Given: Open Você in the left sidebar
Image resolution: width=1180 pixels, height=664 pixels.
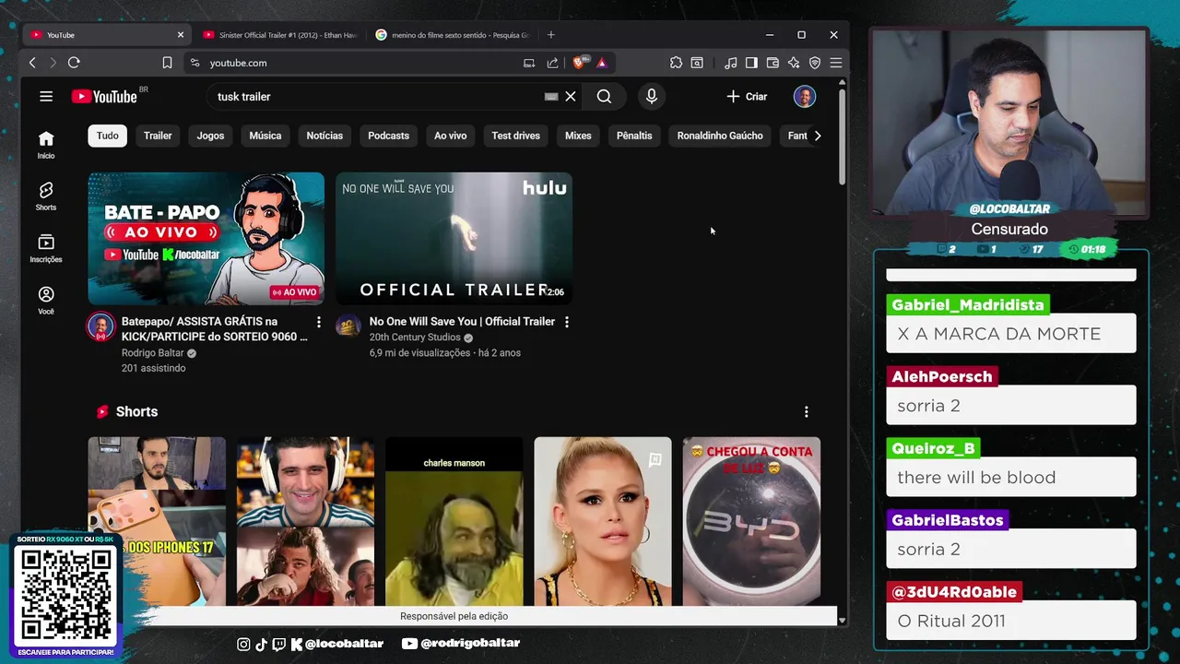Looking at the screenshot, I should coord(46,300).
